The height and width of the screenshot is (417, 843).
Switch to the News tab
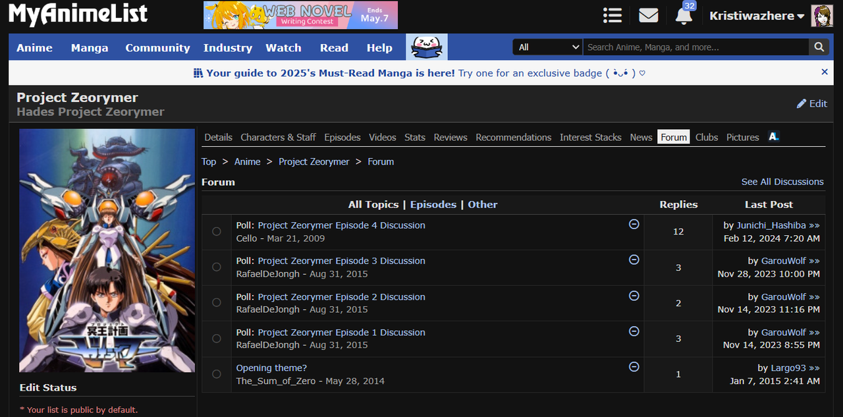(641, 137)
